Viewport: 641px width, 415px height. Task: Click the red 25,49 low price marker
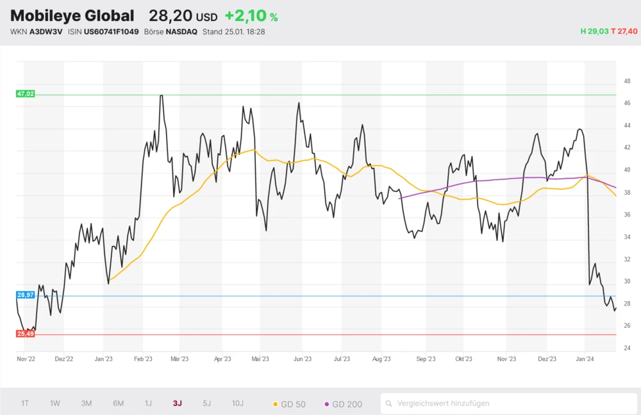point(26,334)
